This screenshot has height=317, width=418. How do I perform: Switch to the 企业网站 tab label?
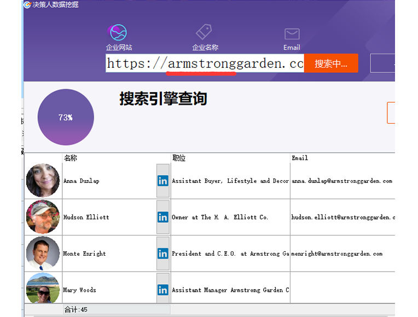click(x=119, y=48)
